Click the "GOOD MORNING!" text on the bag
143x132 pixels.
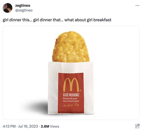click(71, 95)
